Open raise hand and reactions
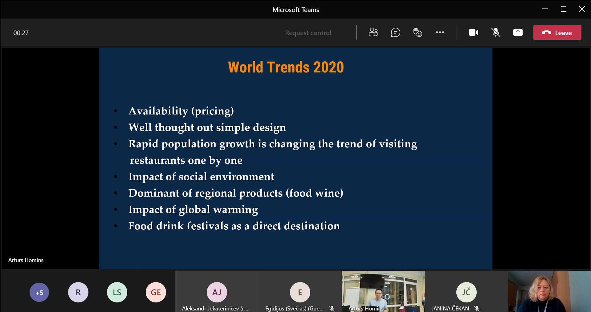The image size is (591, 312). click(x=418, y=32)
